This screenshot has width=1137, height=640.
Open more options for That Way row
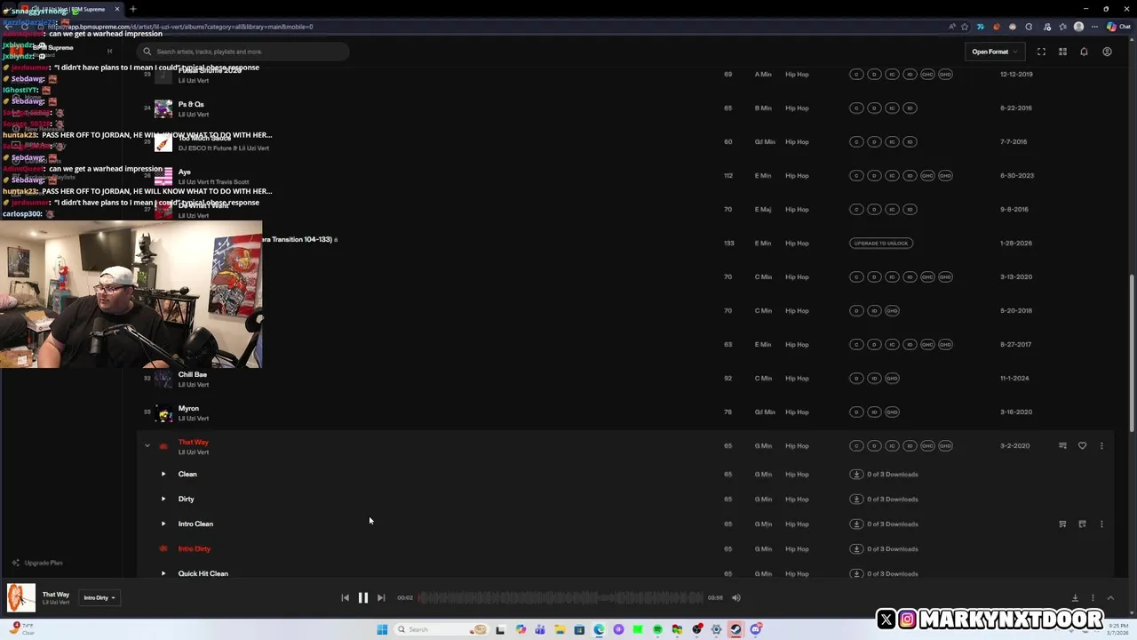click(1101, 445)
